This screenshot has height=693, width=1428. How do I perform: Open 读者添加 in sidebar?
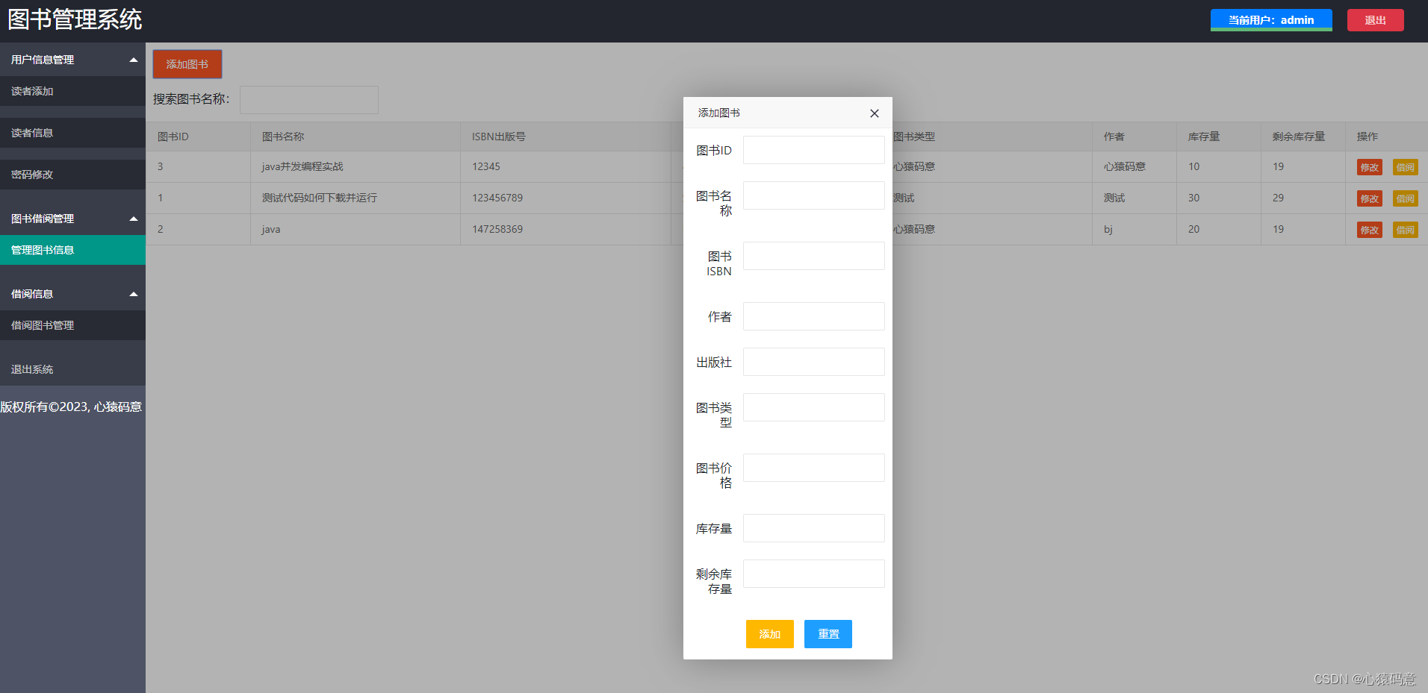click(72, 91)
